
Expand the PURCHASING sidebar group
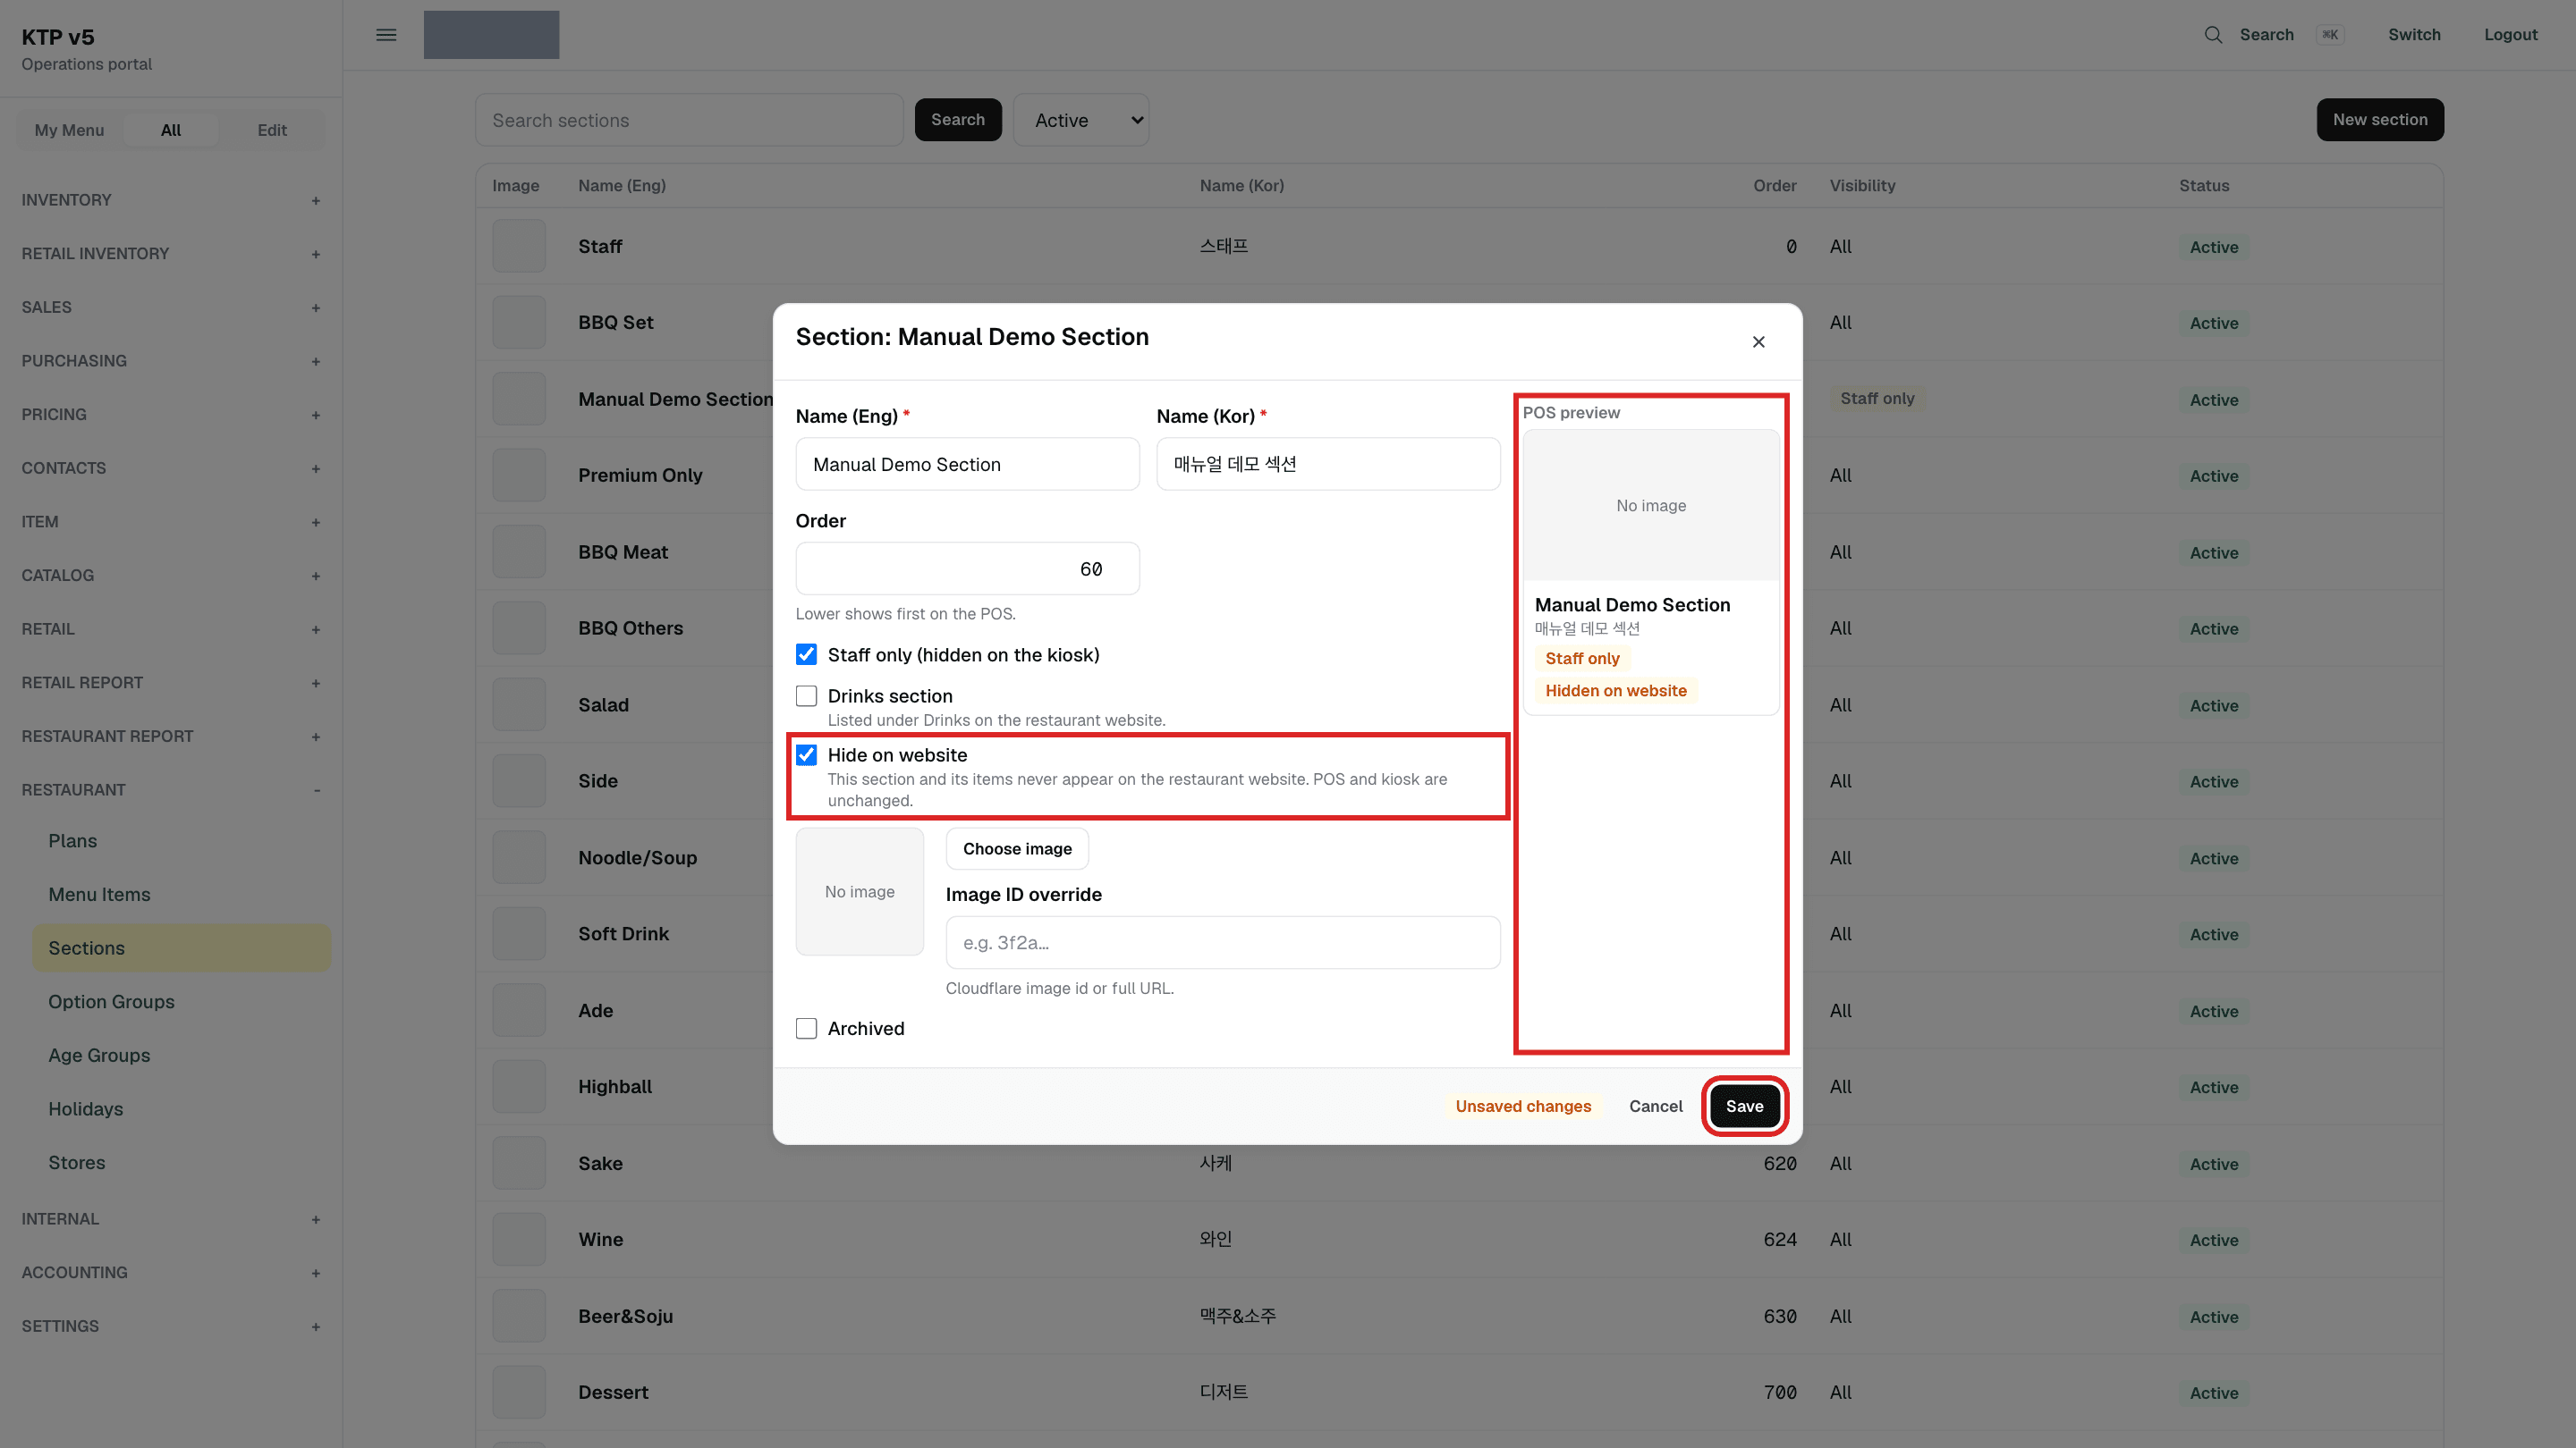click(x=170, y=361)
